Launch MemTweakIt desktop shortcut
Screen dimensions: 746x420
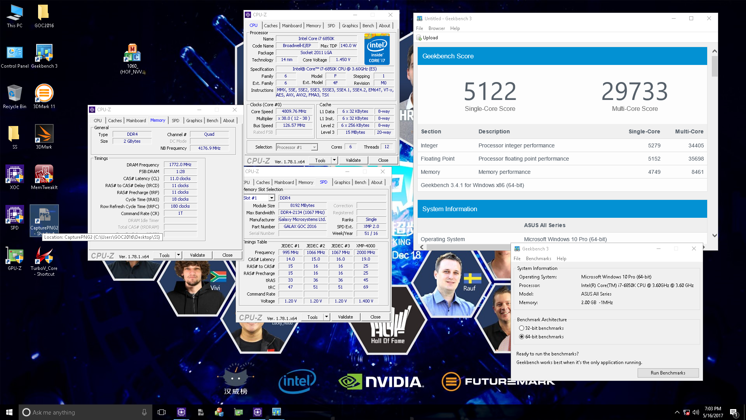point(44,178)
